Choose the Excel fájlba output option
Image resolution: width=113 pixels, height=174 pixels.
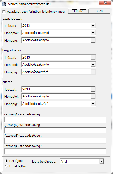coord(6,166)
